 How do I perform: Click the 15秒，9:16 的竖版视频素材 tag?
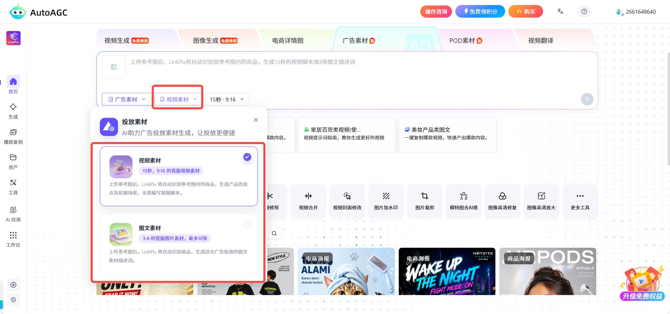pyautogui.click(x=171, y=171)
